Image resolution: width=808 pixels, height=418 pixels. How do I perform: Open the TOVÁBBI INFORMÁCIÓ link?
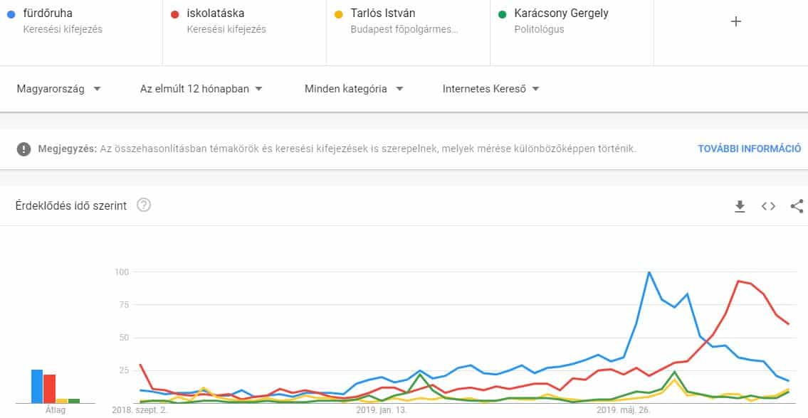(750, 149)
